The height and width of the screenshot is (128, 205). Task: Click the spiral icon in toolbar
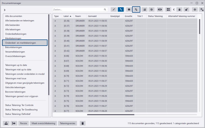[x=151, y=9]
